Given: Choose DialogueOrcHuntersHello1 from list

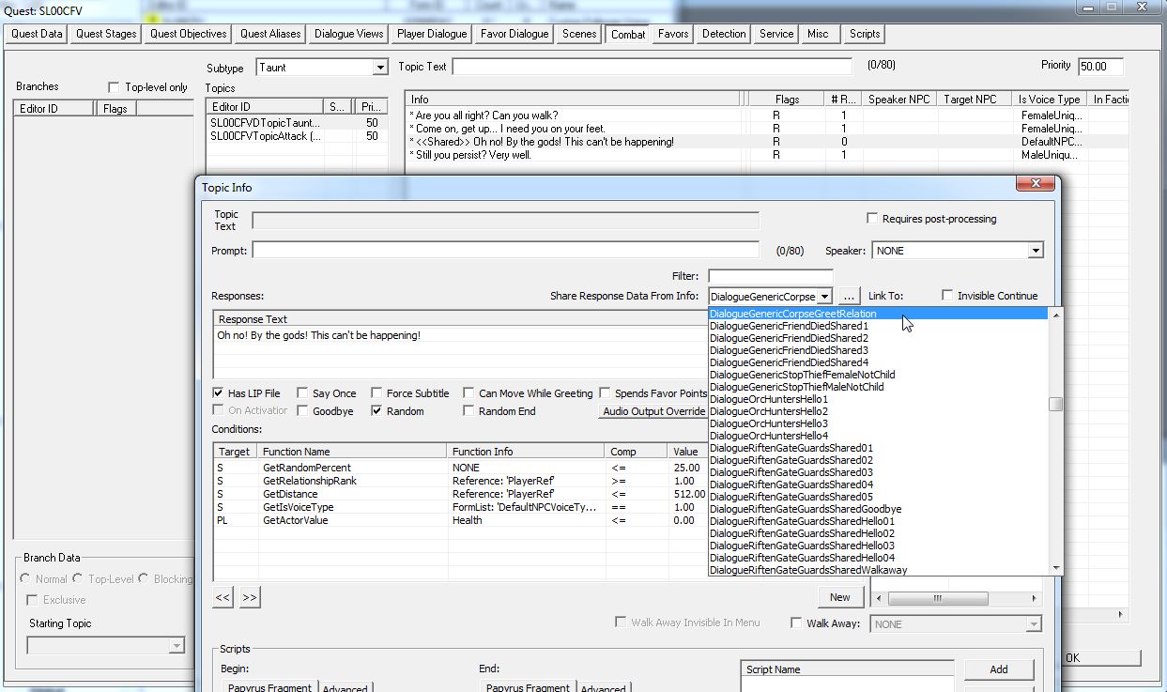Looking at the screenshot, I should [880, 399].
